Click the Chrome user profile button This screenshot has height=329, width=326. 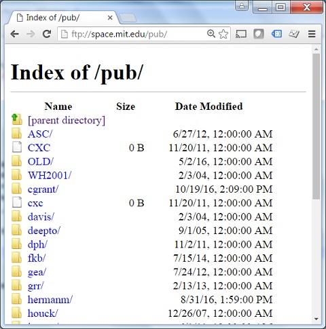click(242, 6)
